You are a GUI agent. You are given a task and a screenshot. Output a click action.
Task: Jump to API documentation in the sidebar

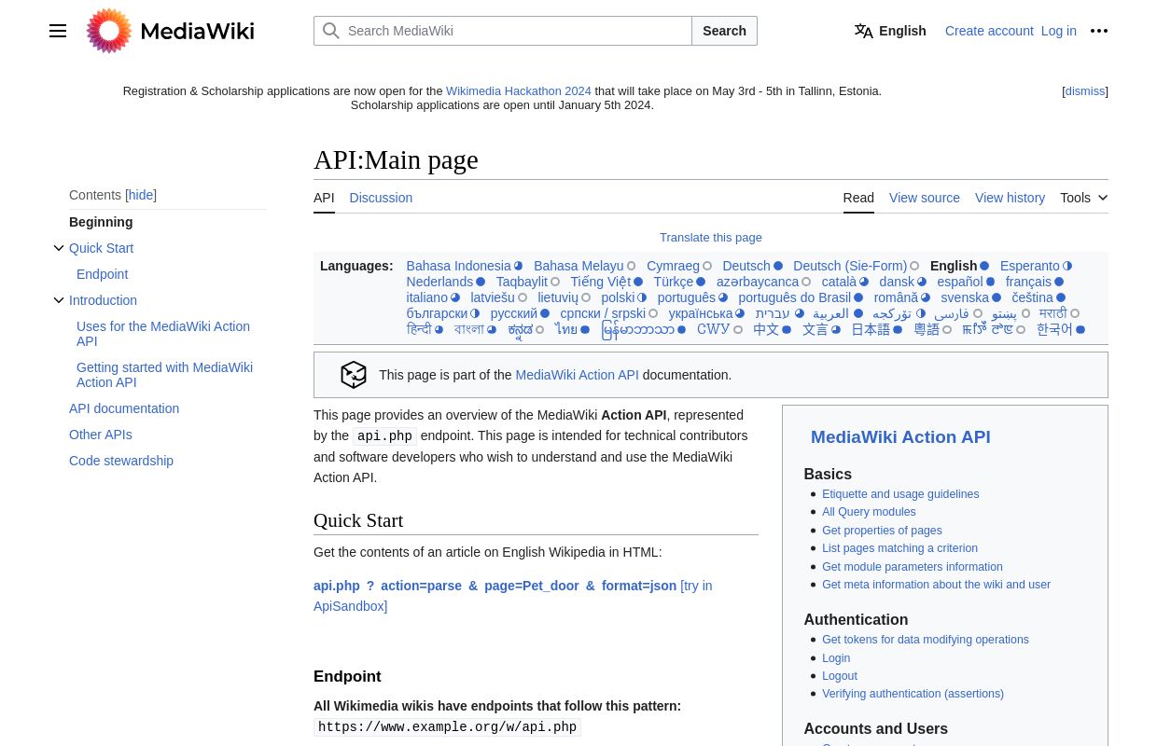[x=124, y=408]
